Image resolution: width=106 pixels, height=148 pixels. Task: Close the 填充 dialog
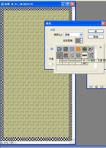[104, 23]
